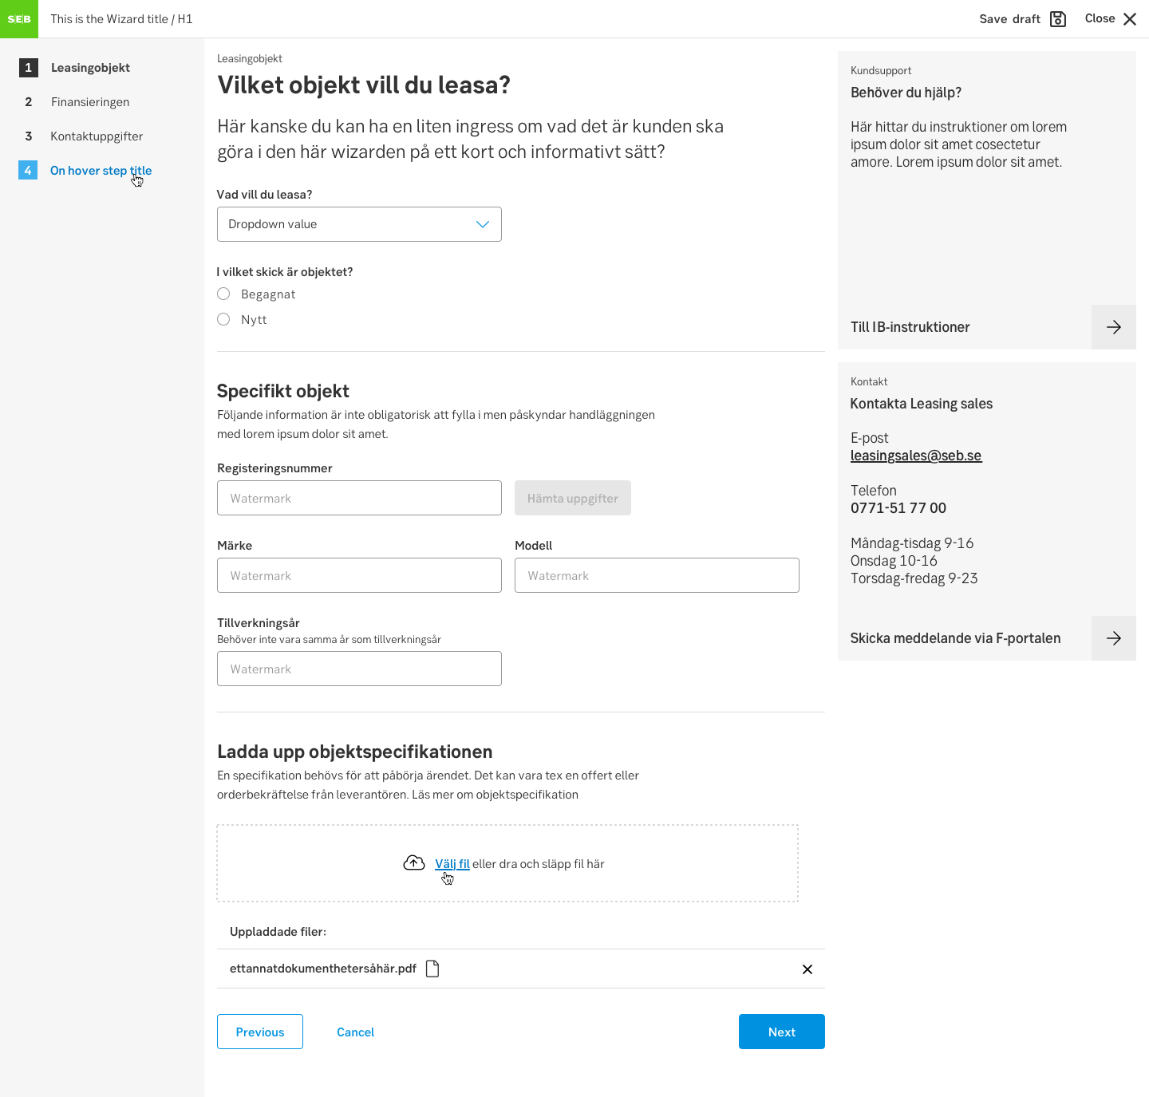Click the Previous button
The image size is (1149, 1097).
[x=260, y=1032]
